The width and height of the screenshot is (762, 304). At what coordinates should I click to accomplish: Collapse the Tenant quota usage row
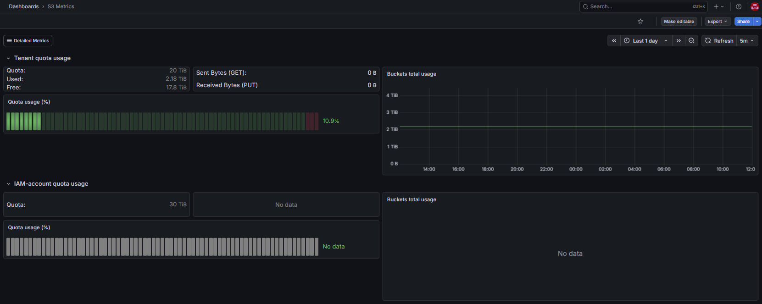[8, 58]
